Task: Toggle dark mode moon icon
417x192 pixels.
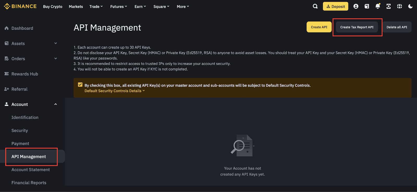Action: pyautogui.click(x=410, y=6)
